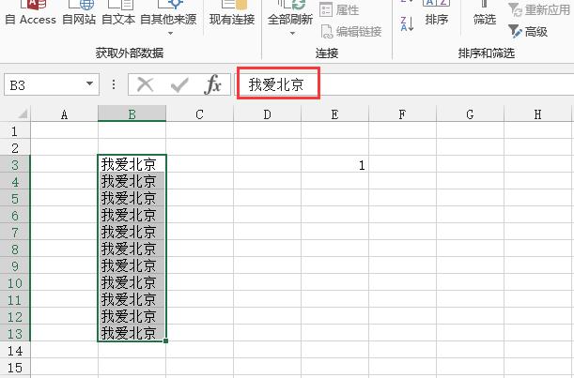Select column G header
The image size is (574, 378).
pyautogui.click(x=470, y=114)
